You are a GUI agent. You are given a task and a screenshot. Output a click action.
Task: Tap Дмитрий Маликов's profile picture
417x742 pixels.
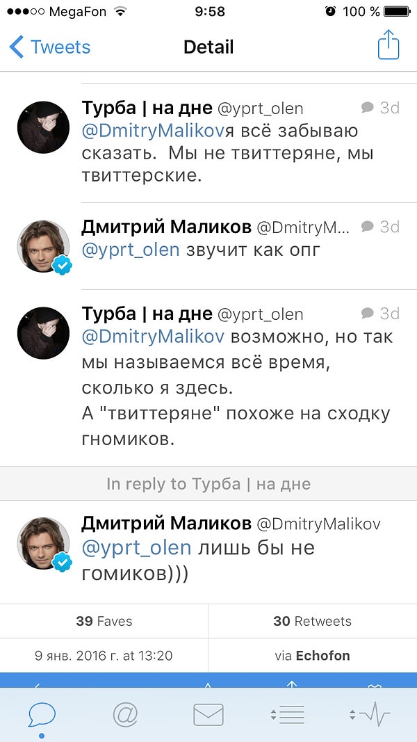coord(43,542)
